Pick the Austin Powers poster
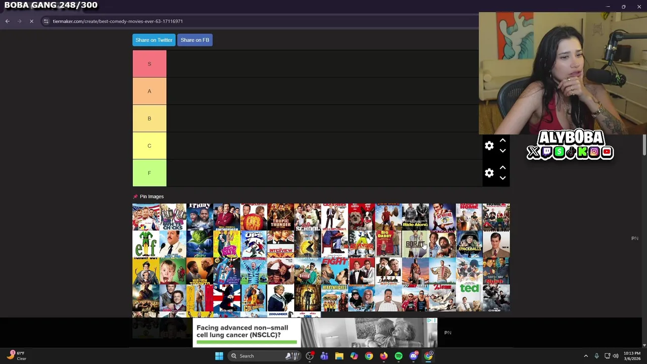Viewport: 647px width, 364px height. point(226,244)
